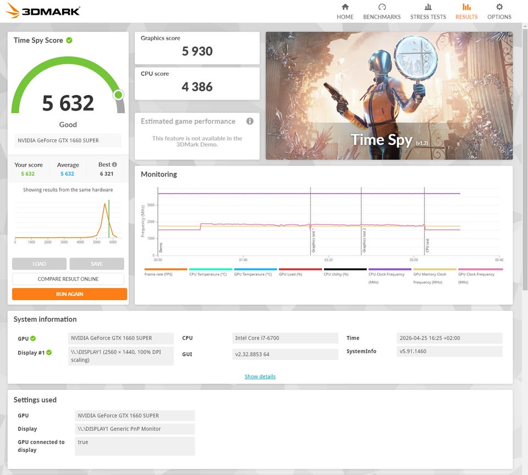
Task: Toggle the Frame rate (FPS) legend item
Action: (158, 274)
